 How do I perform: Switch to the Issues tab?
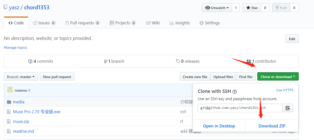pyautogui.click(x=44, y=23)
